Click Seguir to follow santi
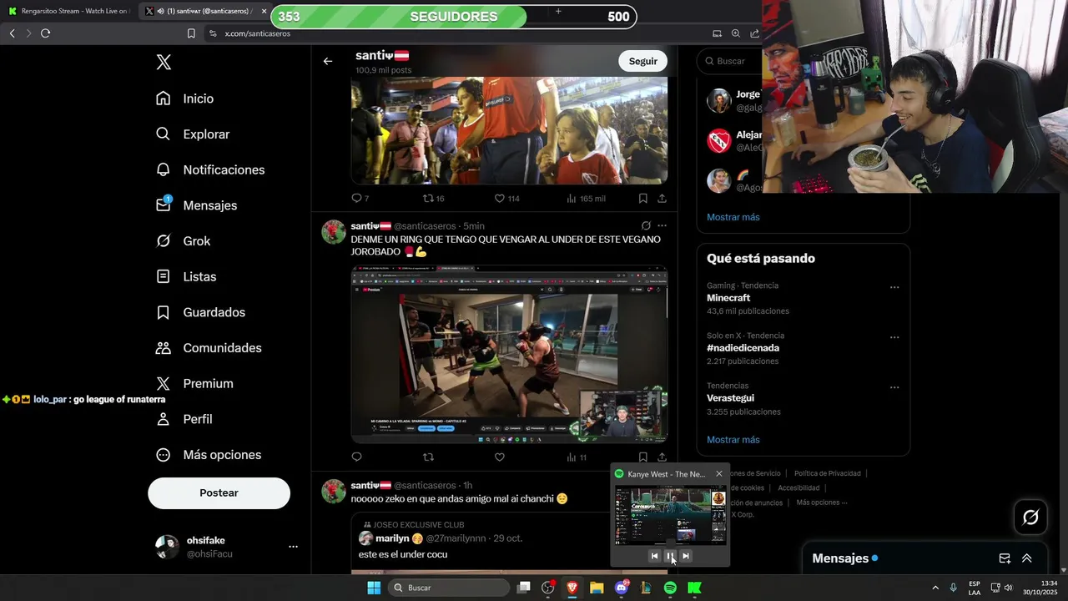This screenshot has height=601, width=1068. [642, 61]
